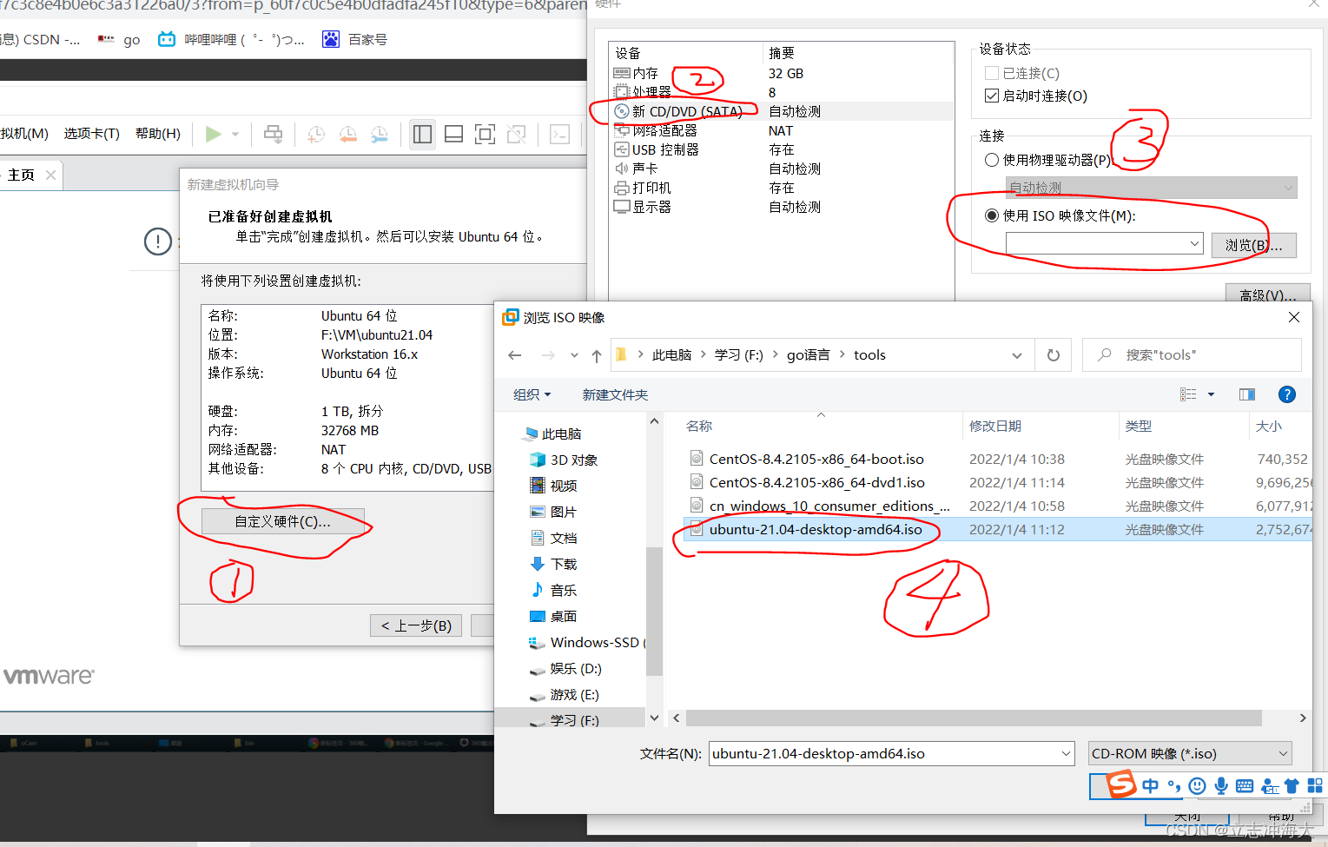The height and width of the screenshot is (847, 1328).
Task: Open the recent locations dropdown arrow
Action: pyautogui.click(x=574, y=355)
